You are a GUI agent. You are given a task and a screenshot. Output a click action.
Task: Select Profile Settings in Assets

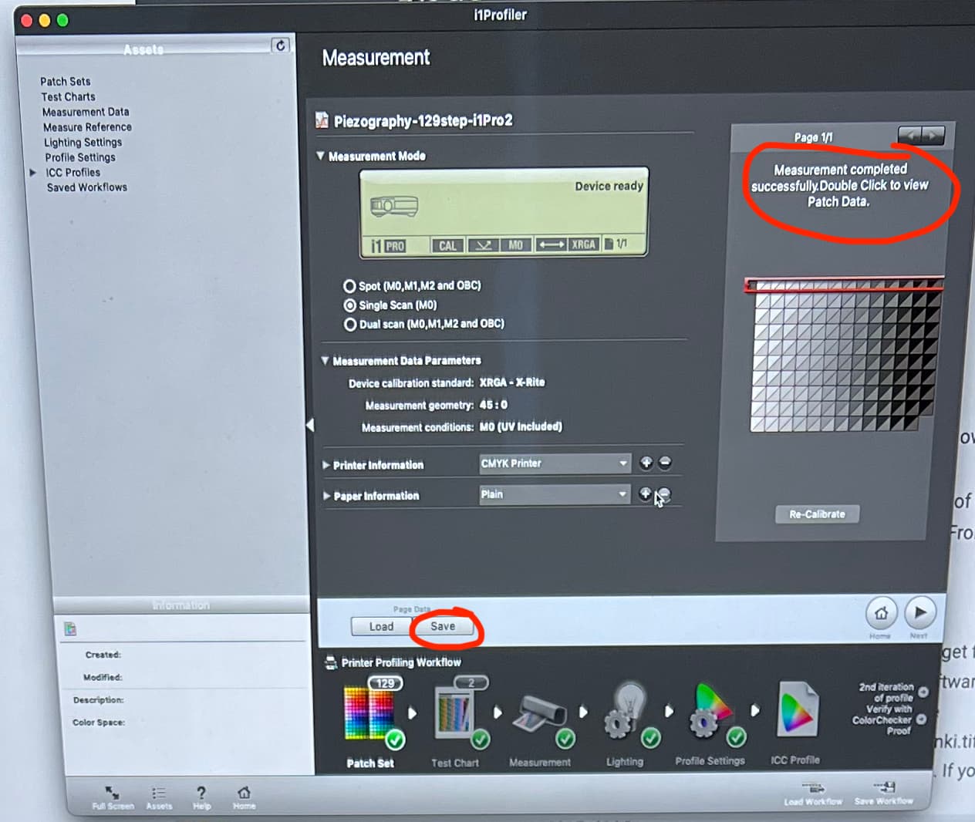pos(80,157)
